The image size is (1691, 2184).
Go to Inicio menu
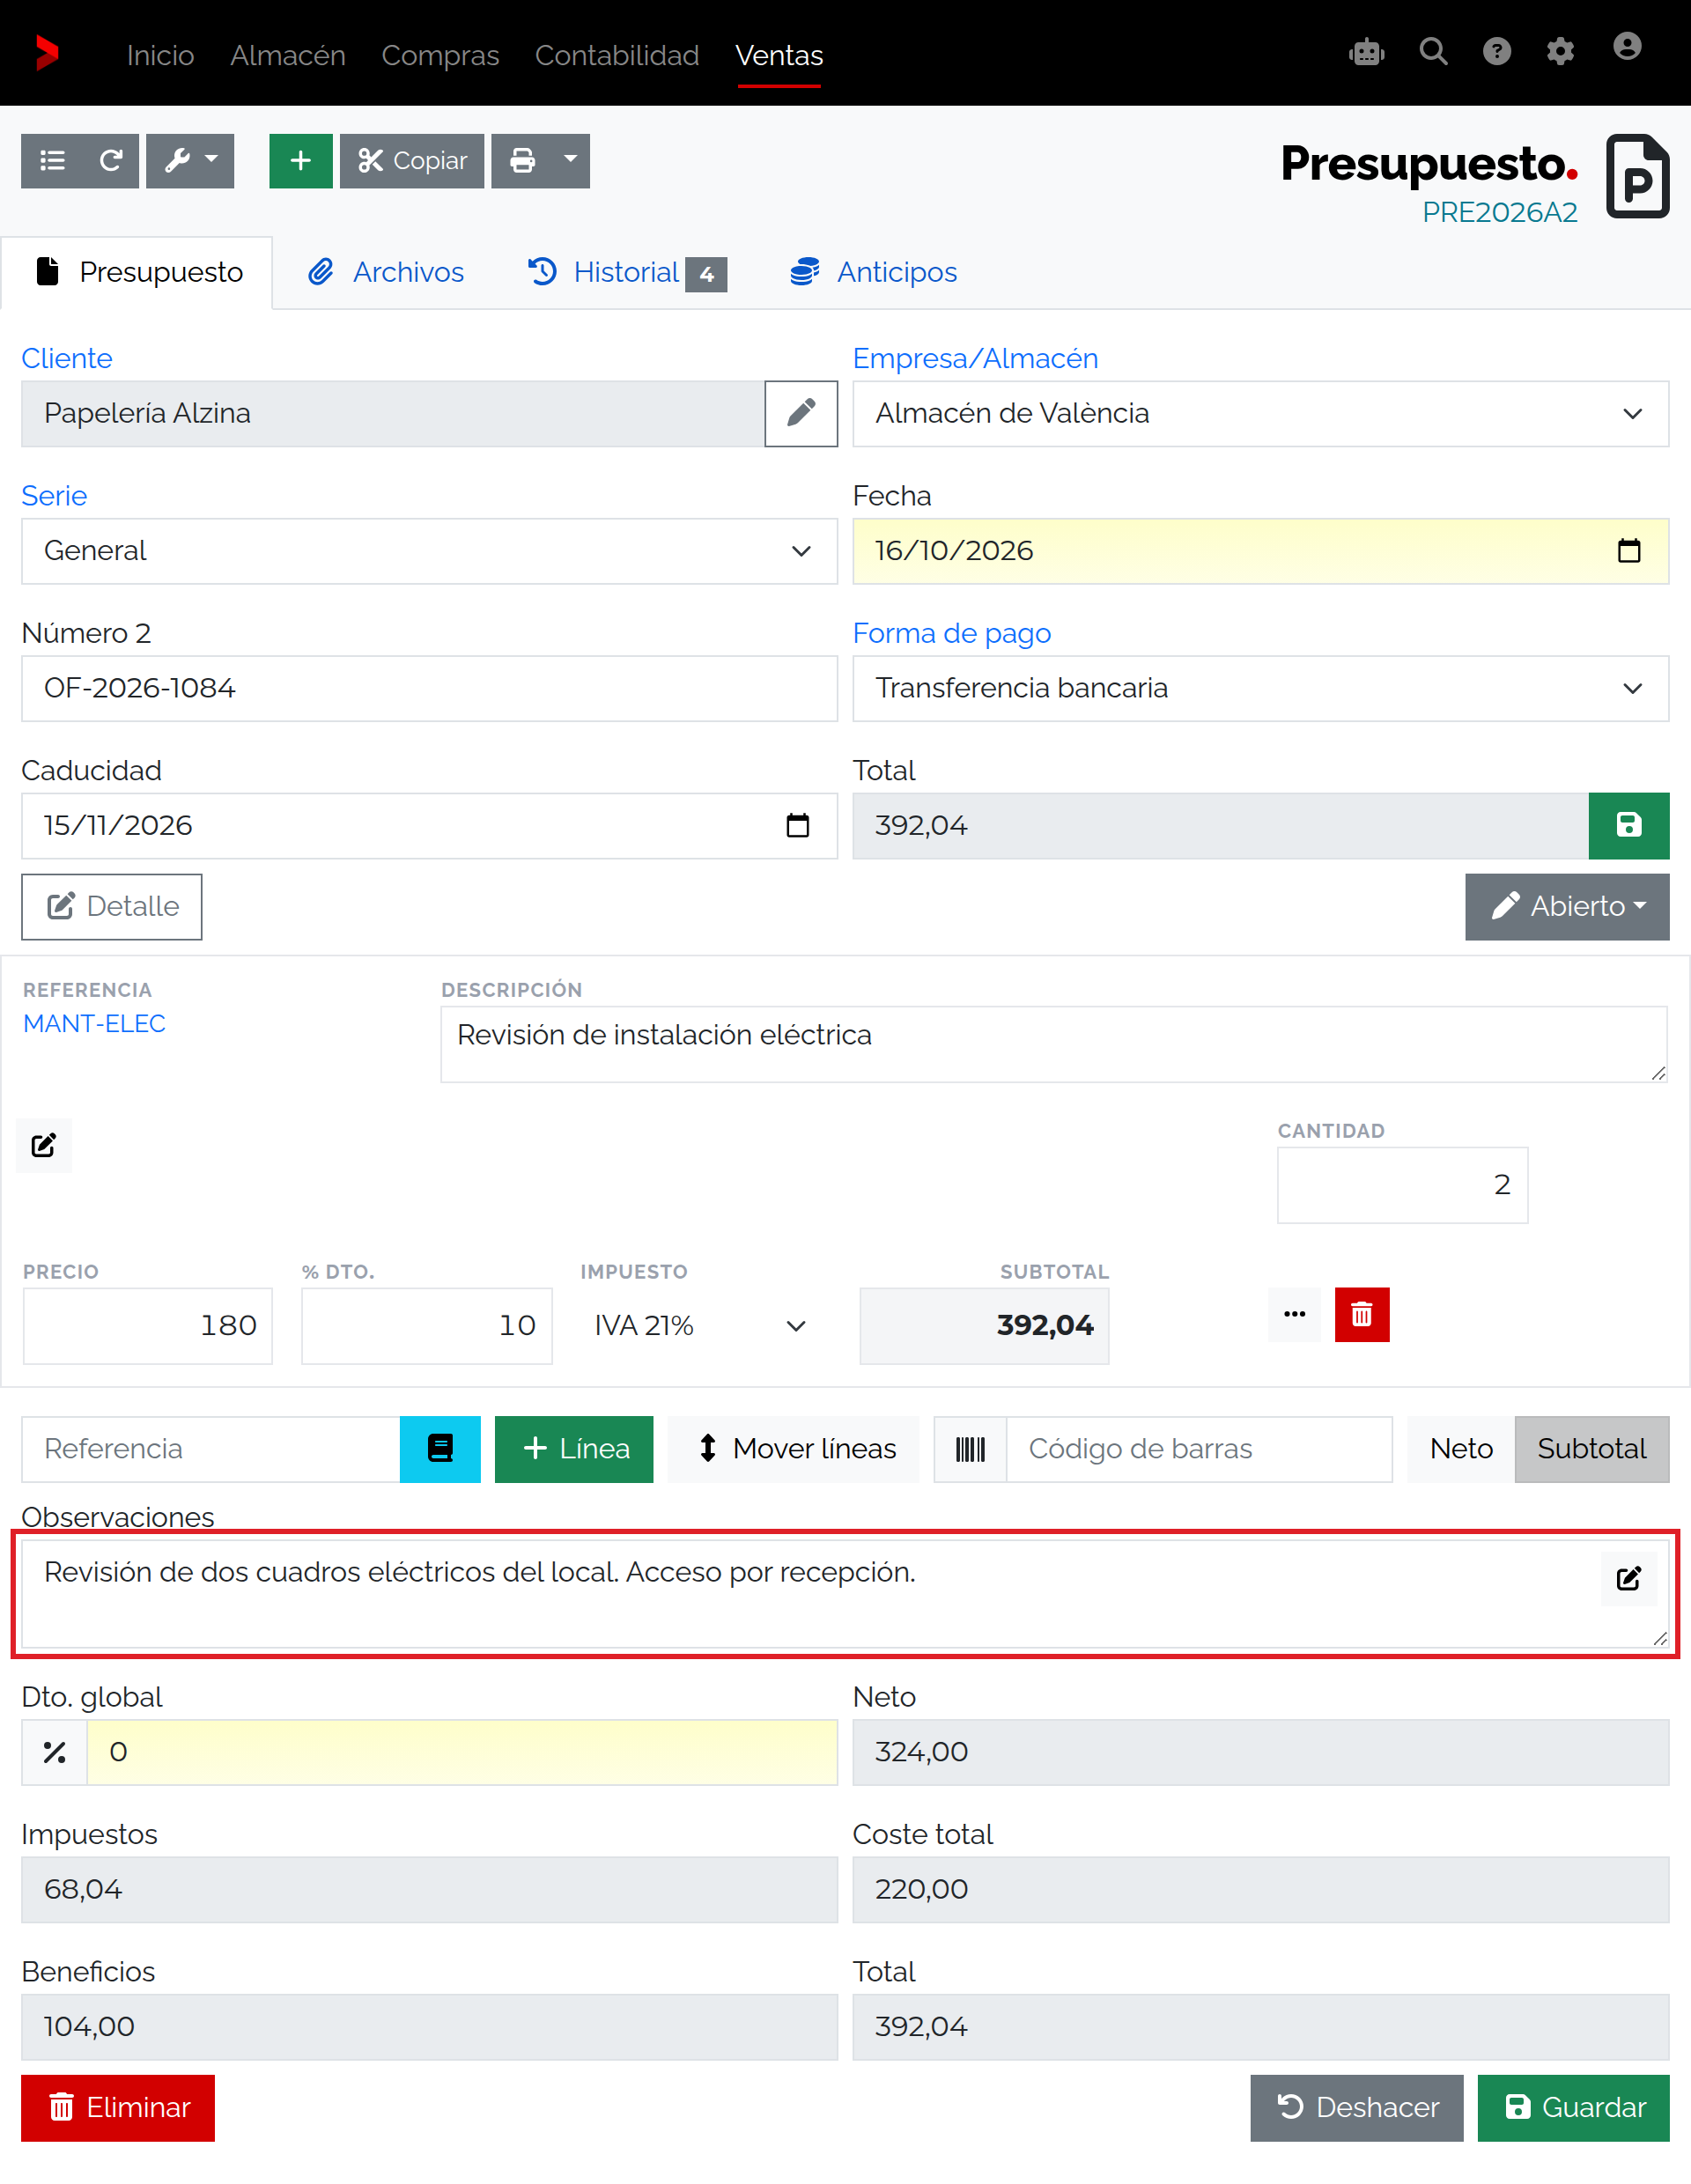coord(160,55)
